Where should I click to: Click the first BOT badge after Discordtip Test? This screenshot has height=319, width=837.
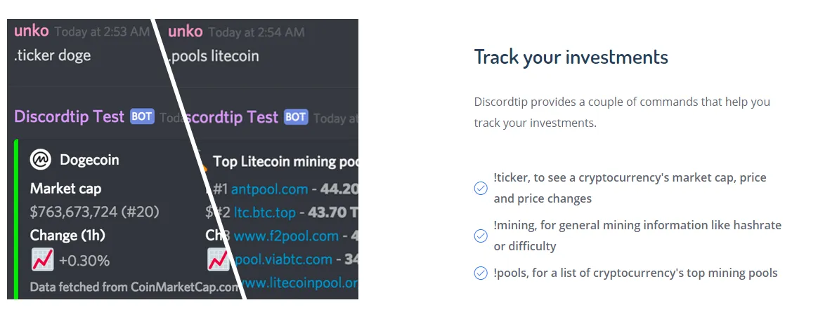[142, 116]
